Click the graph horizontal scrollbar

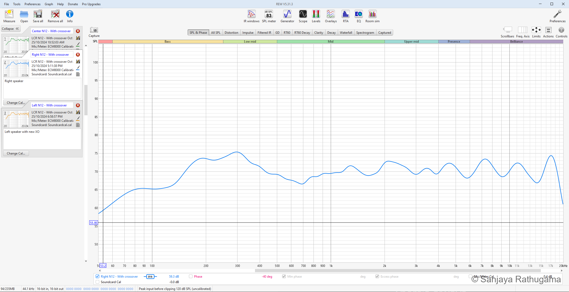[x=398, y=271]
